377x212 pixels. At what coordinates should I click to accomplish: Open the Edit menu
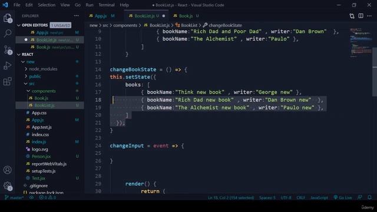[29, 5]
